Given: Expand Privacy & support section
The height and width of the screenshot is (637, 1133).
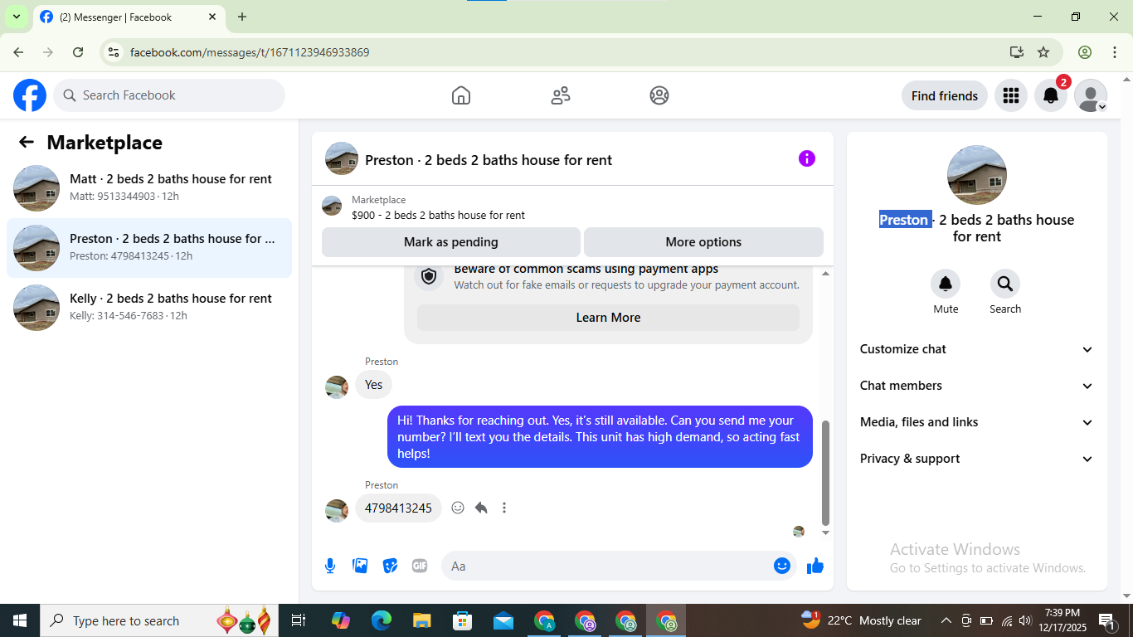Looking at the screenshot, I should pos(977,459).
